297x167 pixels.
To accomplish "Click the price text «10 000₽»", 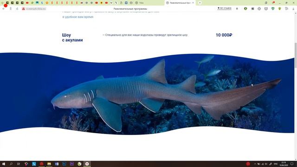I will [x=224, y=35].
